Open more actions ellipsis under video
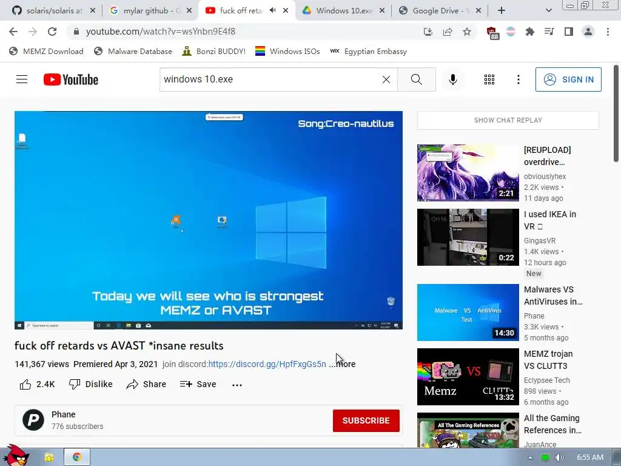This screenshot has height=466, width=621. (x=237, y=385)
